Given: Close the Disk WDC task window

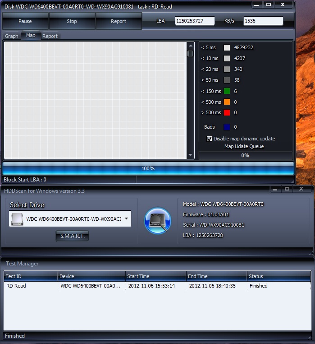Looking at the screenshot, I should 283,5.
